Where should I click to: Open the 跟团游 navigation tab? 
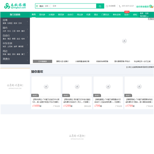coord(61,15)
